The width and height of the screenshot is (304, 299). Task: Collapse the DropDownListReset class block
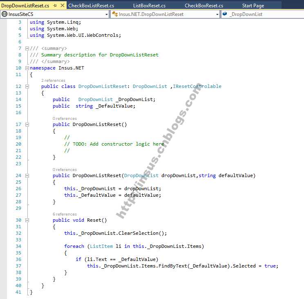coord(27,86)
